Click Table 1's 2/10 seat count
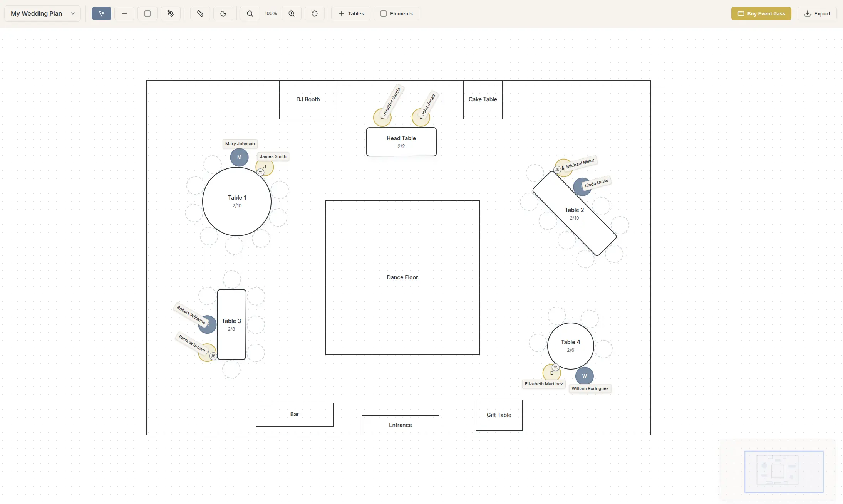The width and height of the screenshot is (843, 504). 237,206
